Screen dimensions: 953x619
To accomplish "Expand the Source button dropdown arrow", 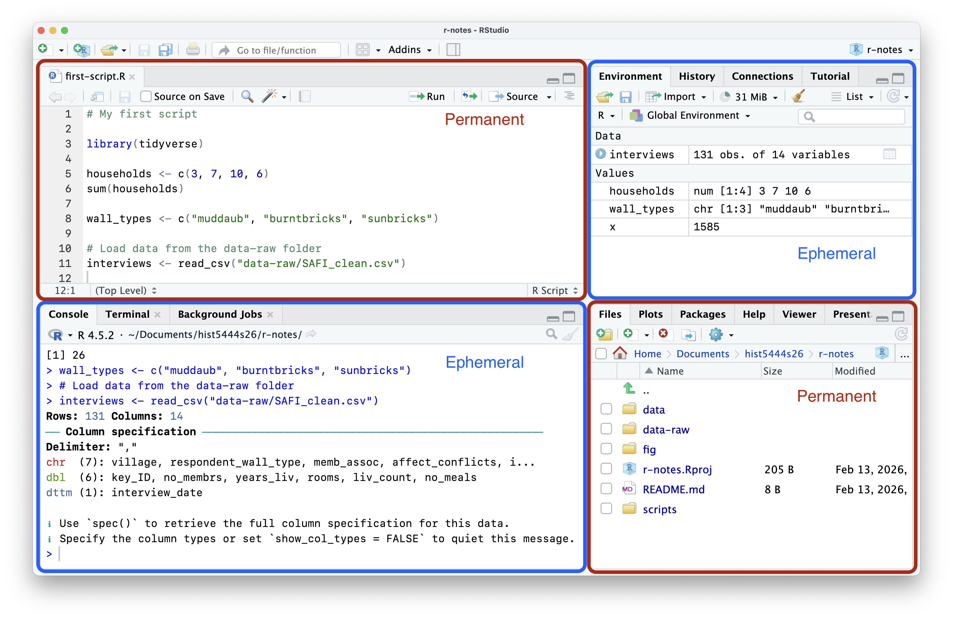I will click(549, 96).
